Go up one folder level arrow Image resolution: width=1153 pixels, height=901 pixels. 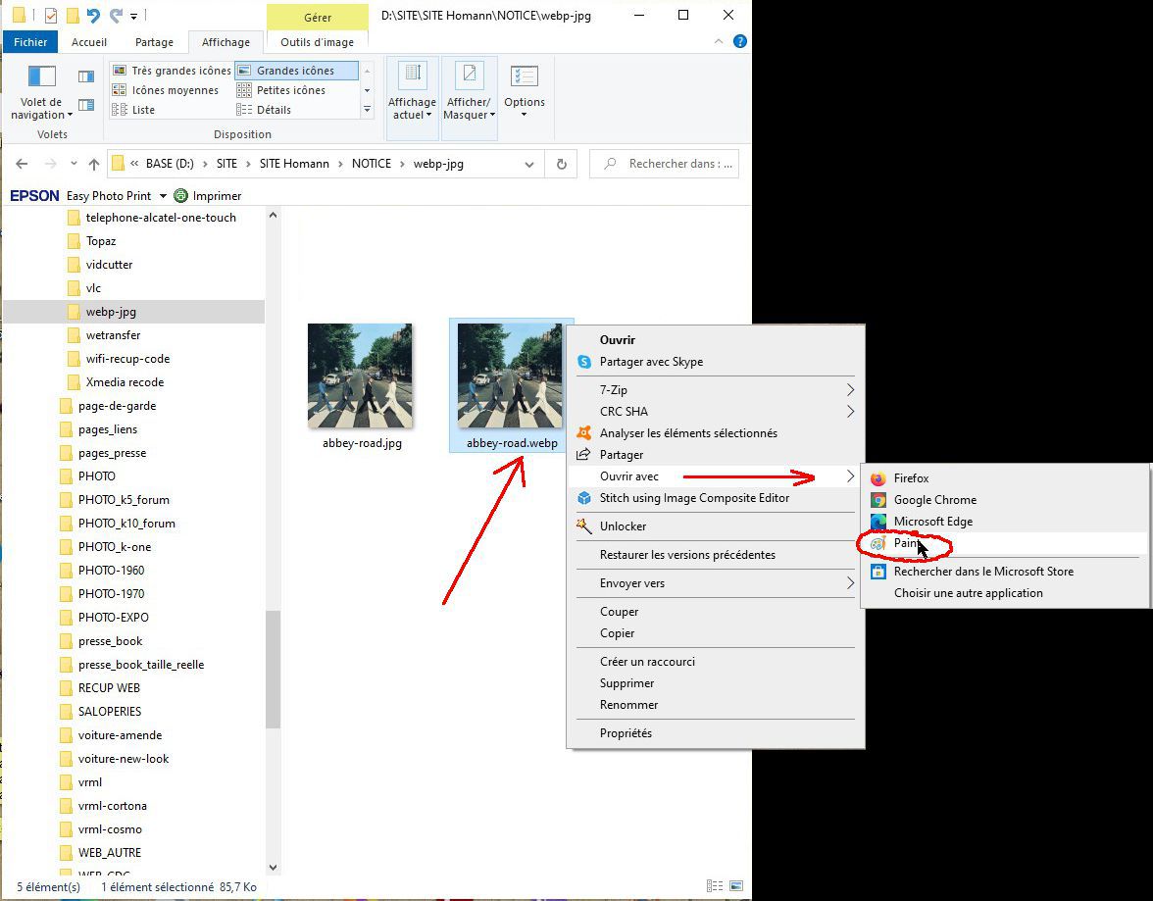[93, 164]
